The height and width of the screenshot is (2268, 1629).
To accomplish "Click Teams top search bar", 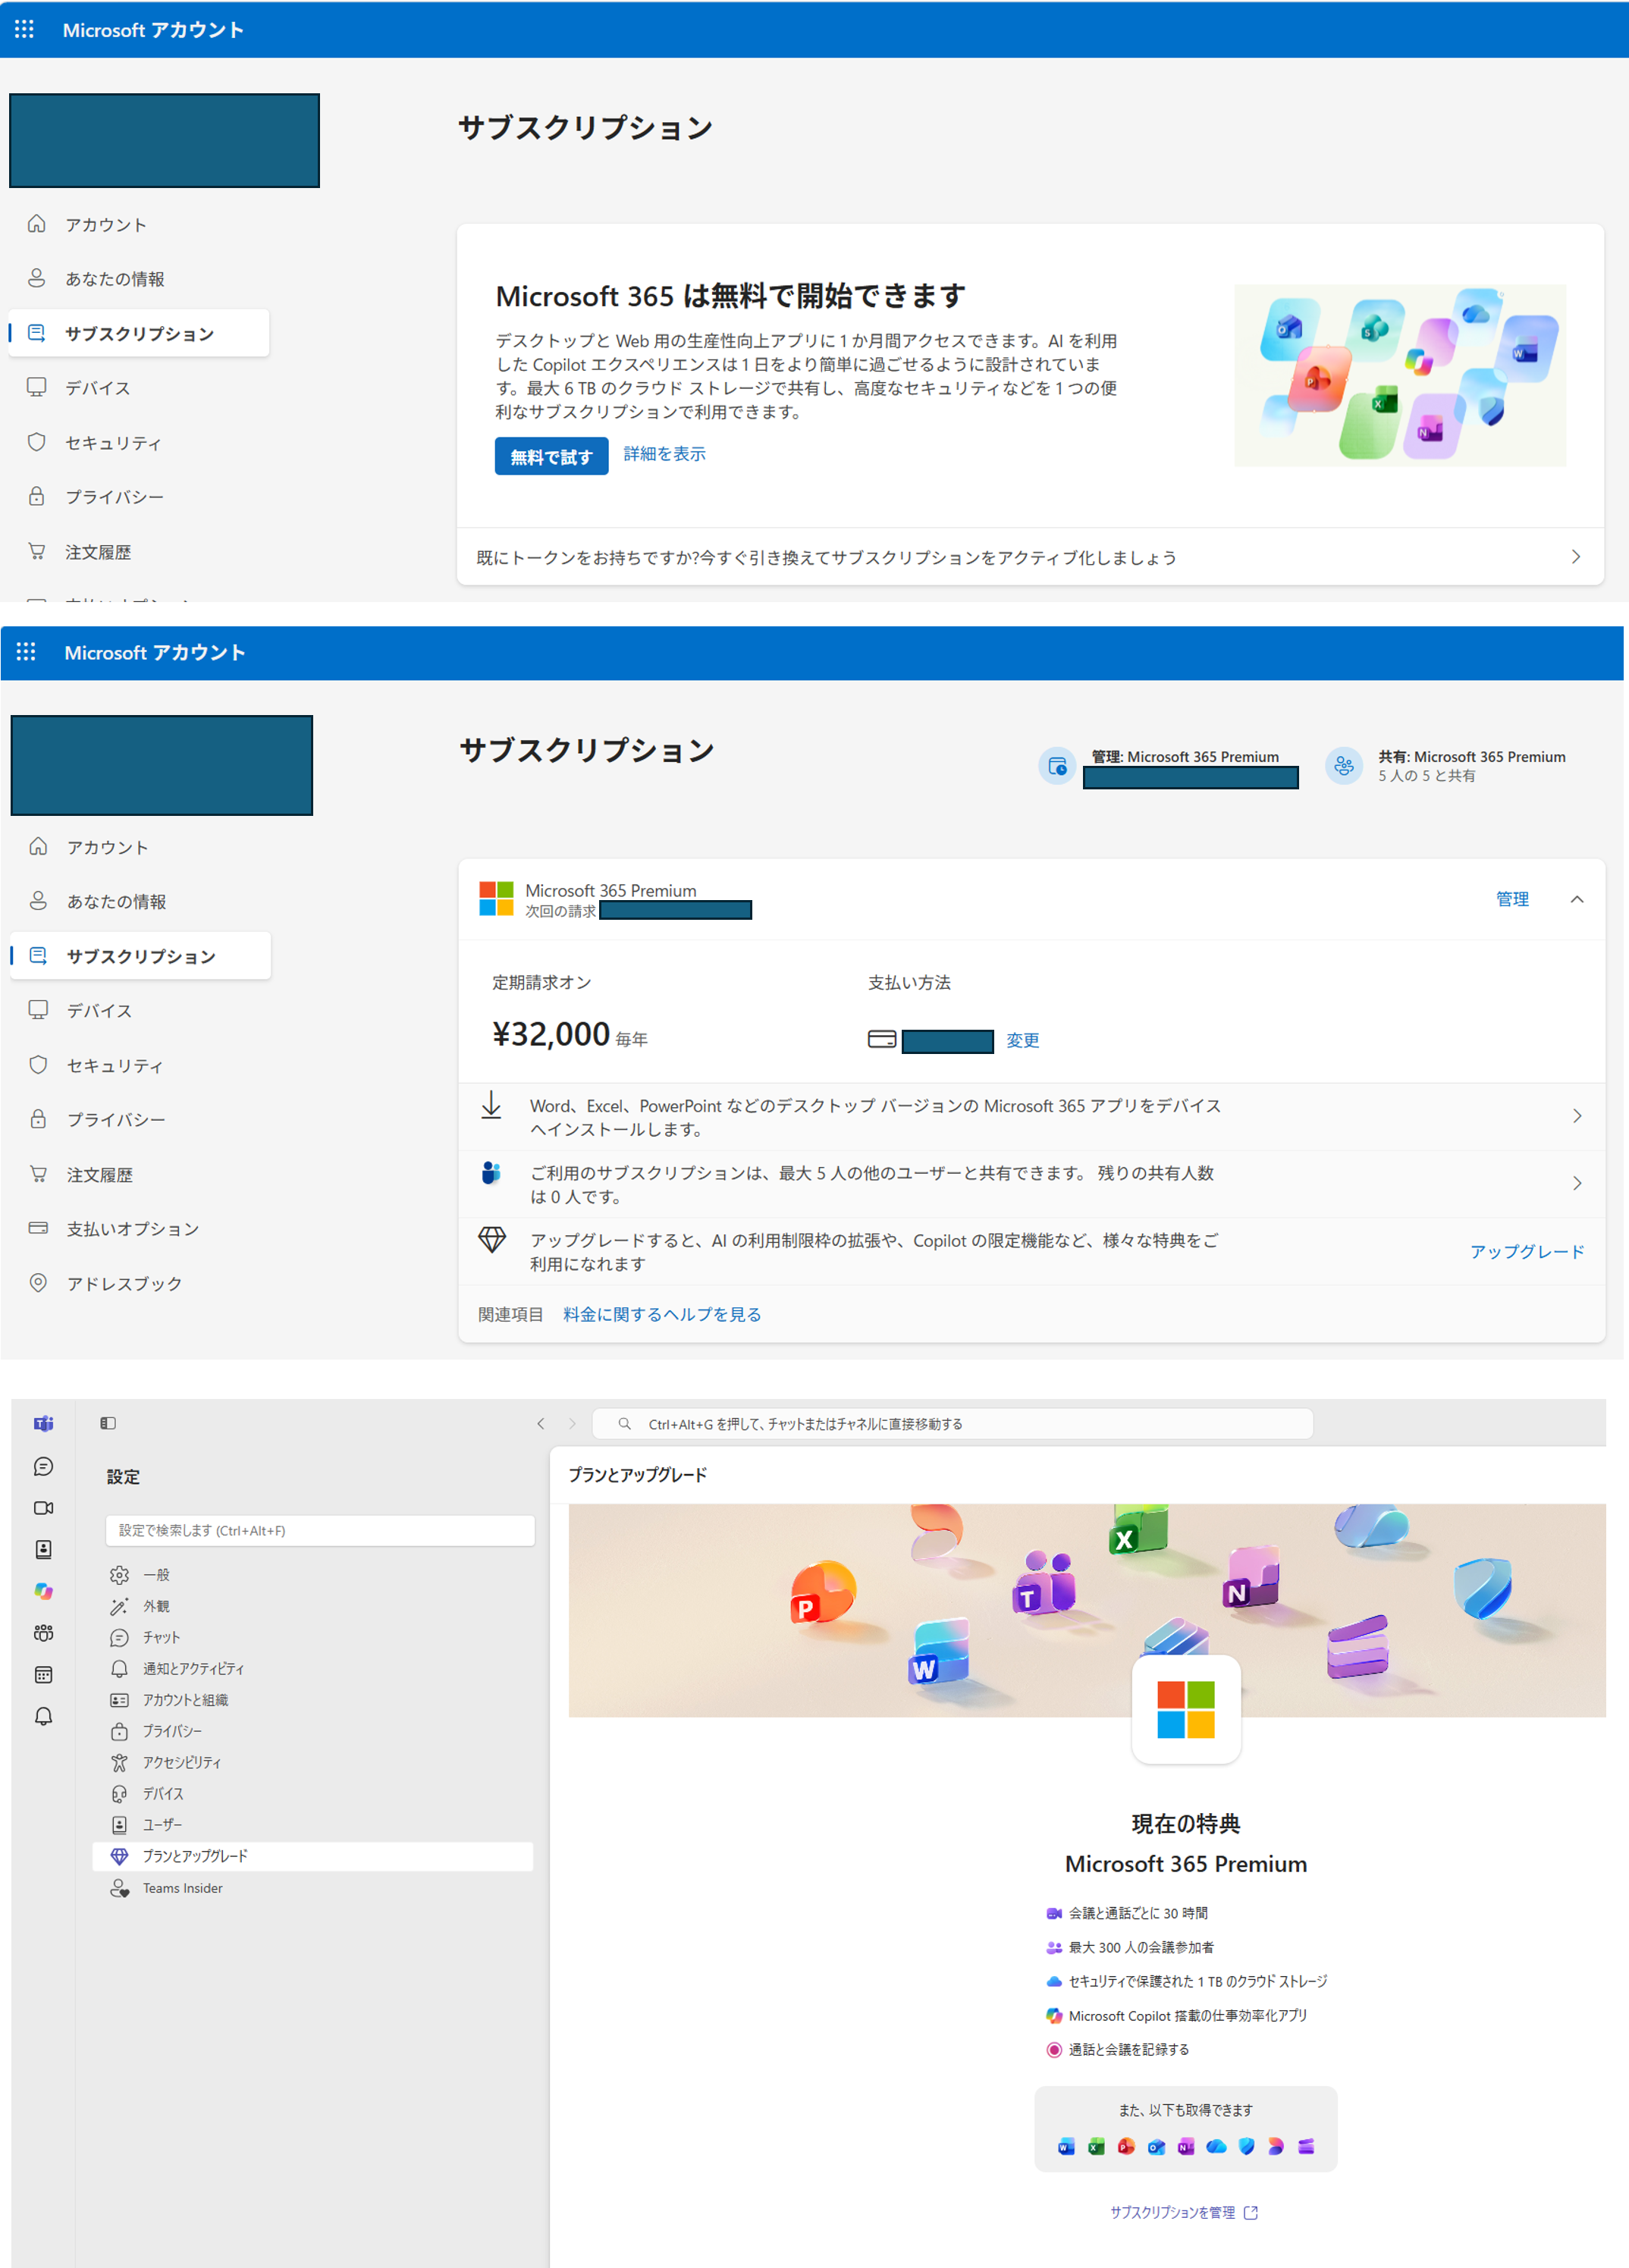I will 952,1424.
